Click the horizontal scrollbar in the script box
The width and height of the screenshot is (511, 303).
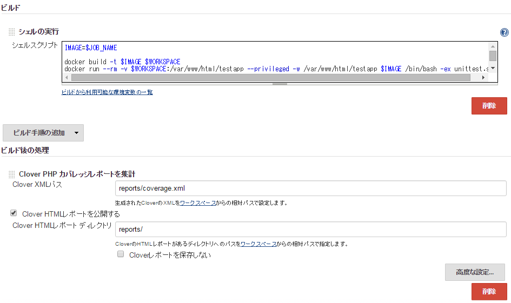click(x=270, y=78)
